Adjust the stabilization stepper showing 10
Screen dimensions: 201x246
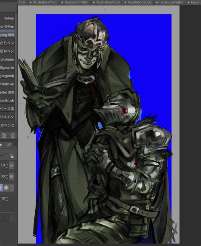[7, 199]
